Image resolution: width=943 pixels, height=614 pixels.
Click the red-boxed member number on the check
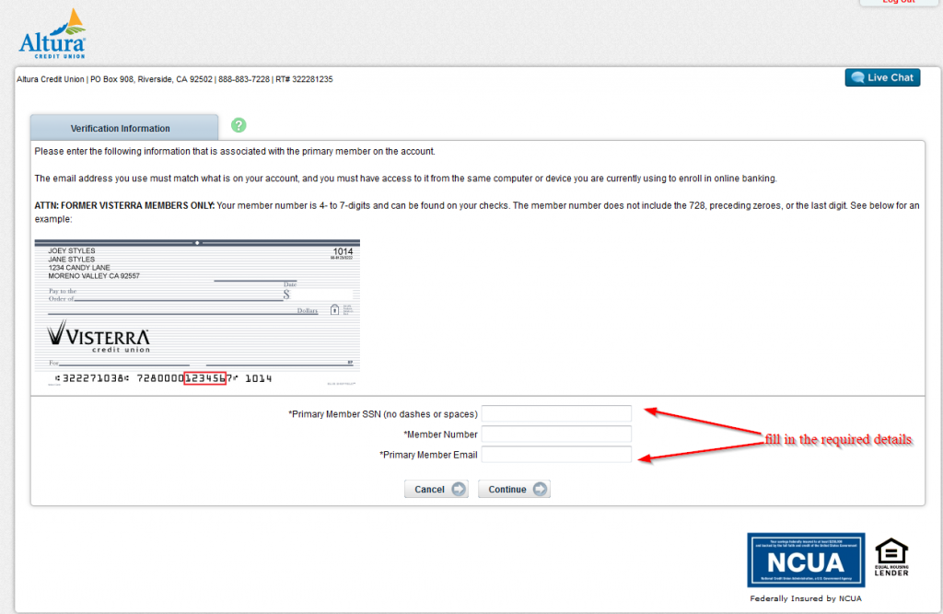(x=204, y=378)
